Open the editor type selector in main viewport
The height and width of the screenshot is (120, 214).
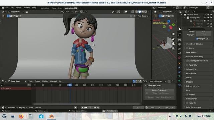pos(4,12)
